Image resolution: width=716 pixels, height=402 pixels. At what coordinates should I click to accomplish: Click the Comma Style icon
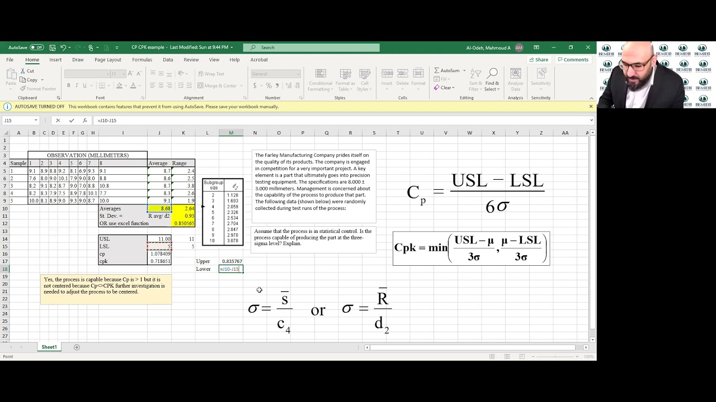(x=276, y=85)
